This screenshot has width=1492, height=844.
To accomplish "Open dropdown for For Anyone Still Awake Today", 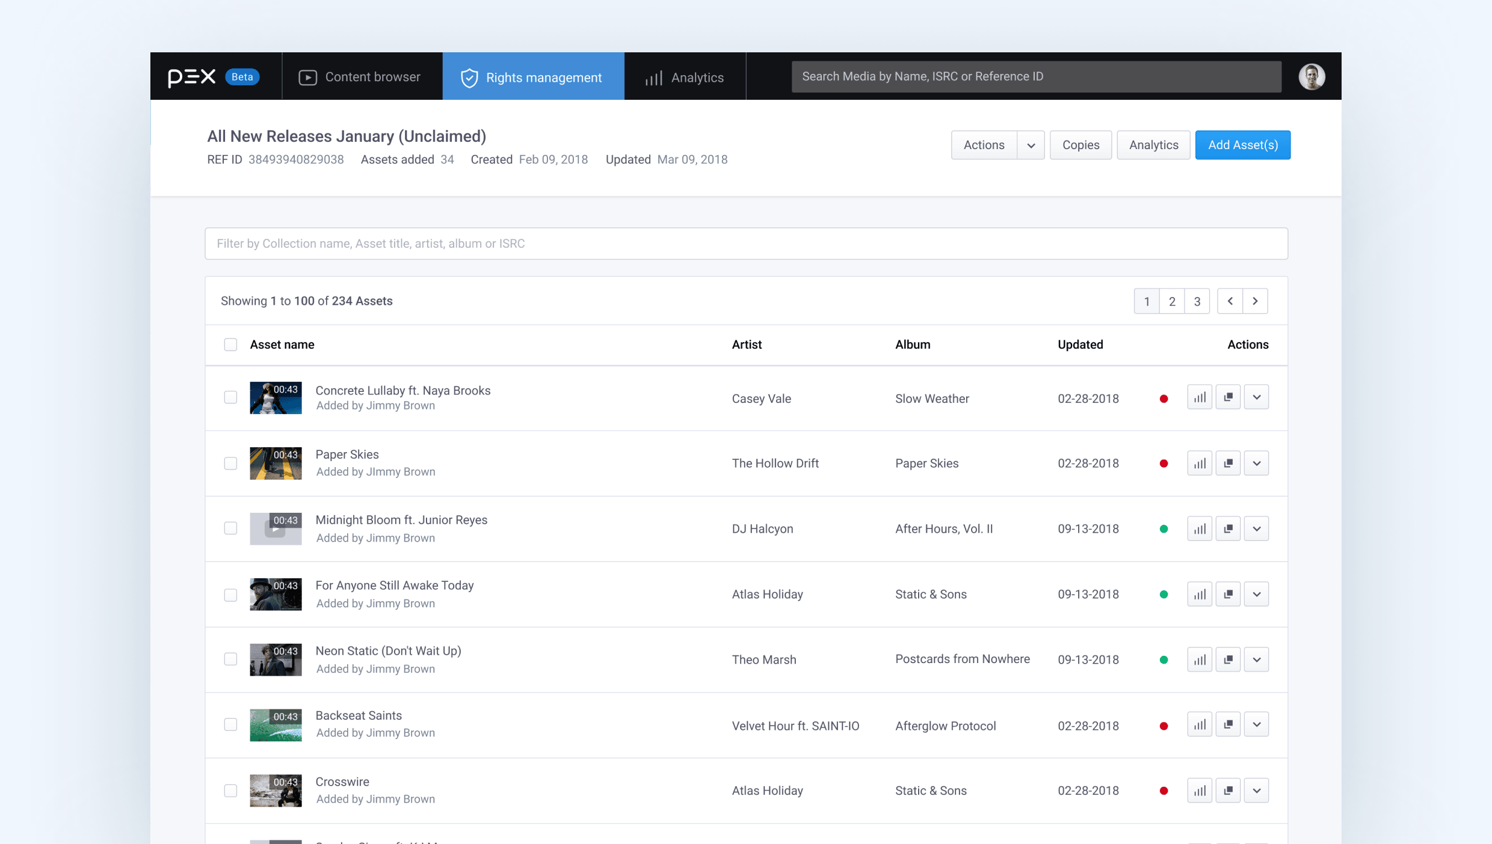I will tap(1256, 595).
